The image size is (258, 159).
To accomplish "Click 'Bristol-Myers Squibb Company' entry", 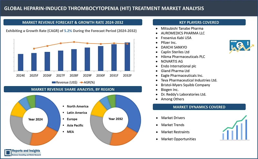I will pyautogui.click(x=185, y=85).
